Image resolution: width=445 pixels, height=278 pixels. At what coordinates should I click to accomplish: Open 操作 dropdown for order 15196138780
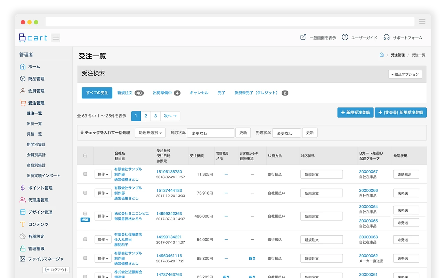tap(103, 174)
